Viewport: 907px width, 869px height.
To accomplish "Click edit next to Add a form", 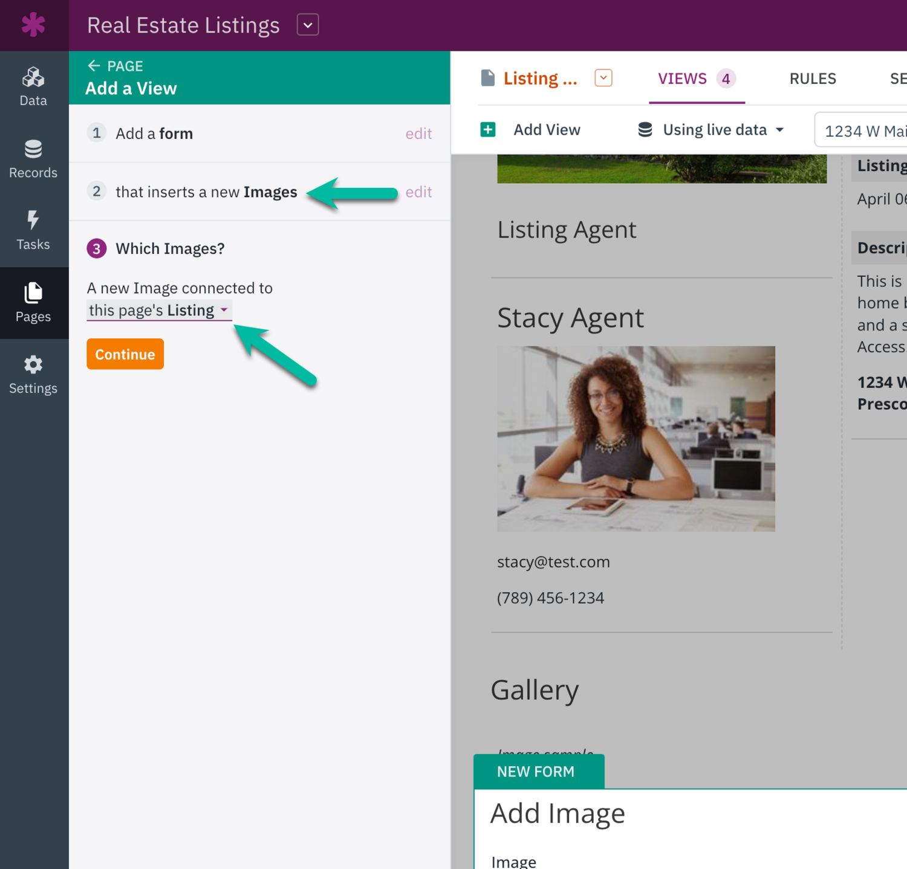I will [x=418, y=134].
